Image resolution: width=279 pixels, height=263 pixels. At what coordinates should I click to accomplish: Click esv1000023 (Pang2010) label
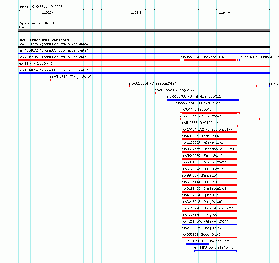point(175,90)
